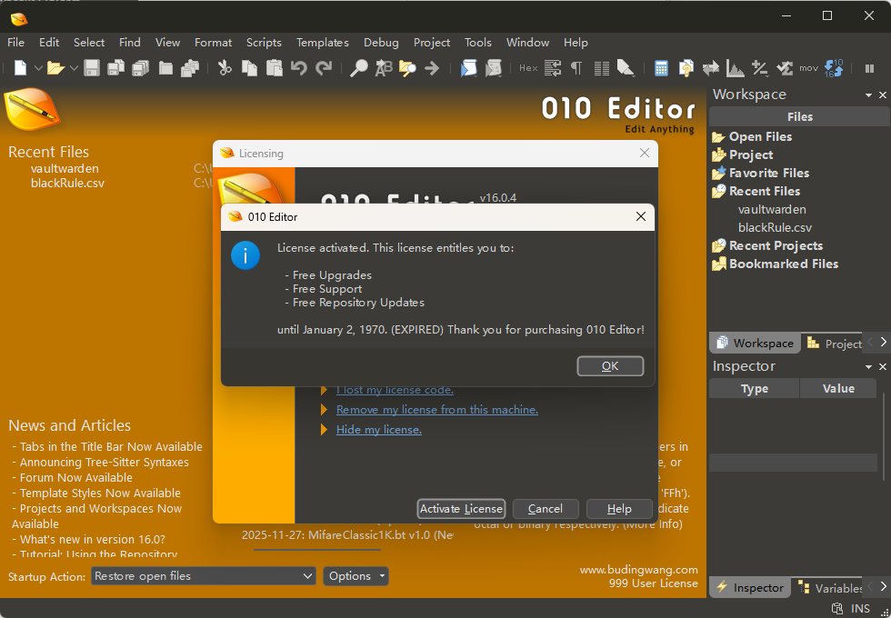This screenshot has height=618, width=891.
Task: Click the Disassembler mov icon
Action: point(808,68)
